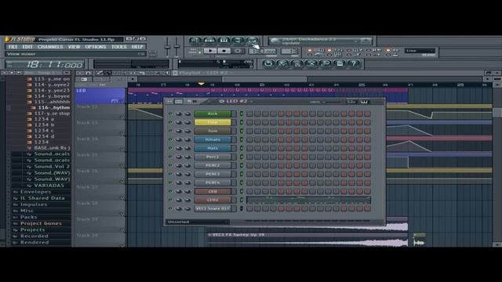Select the playlist pencil draw tool
Image resolution: width=502 pixels, height=282 pixels.
(100, 73)
